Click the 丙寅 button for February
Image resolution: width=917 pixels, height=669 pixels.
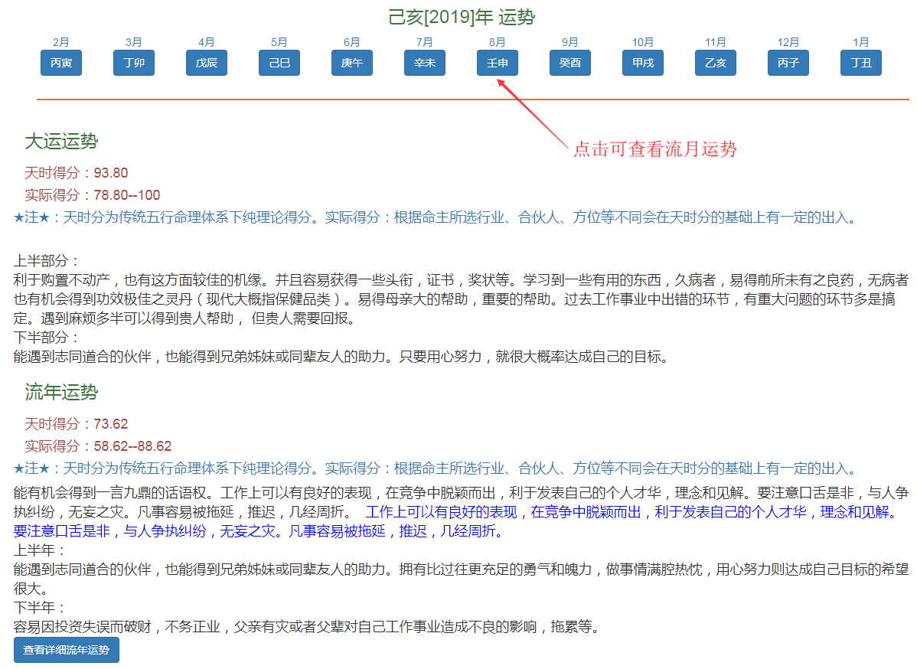[61, 63]
